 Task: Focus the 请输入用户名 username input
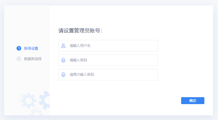point(108,46)
